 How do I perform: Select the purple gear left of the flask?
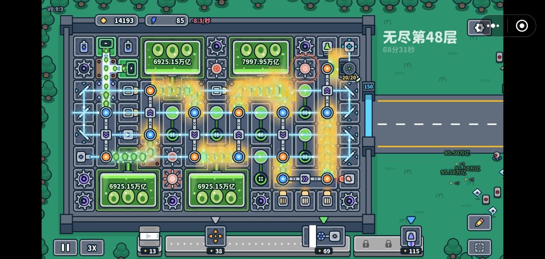[x=305, y=46]
